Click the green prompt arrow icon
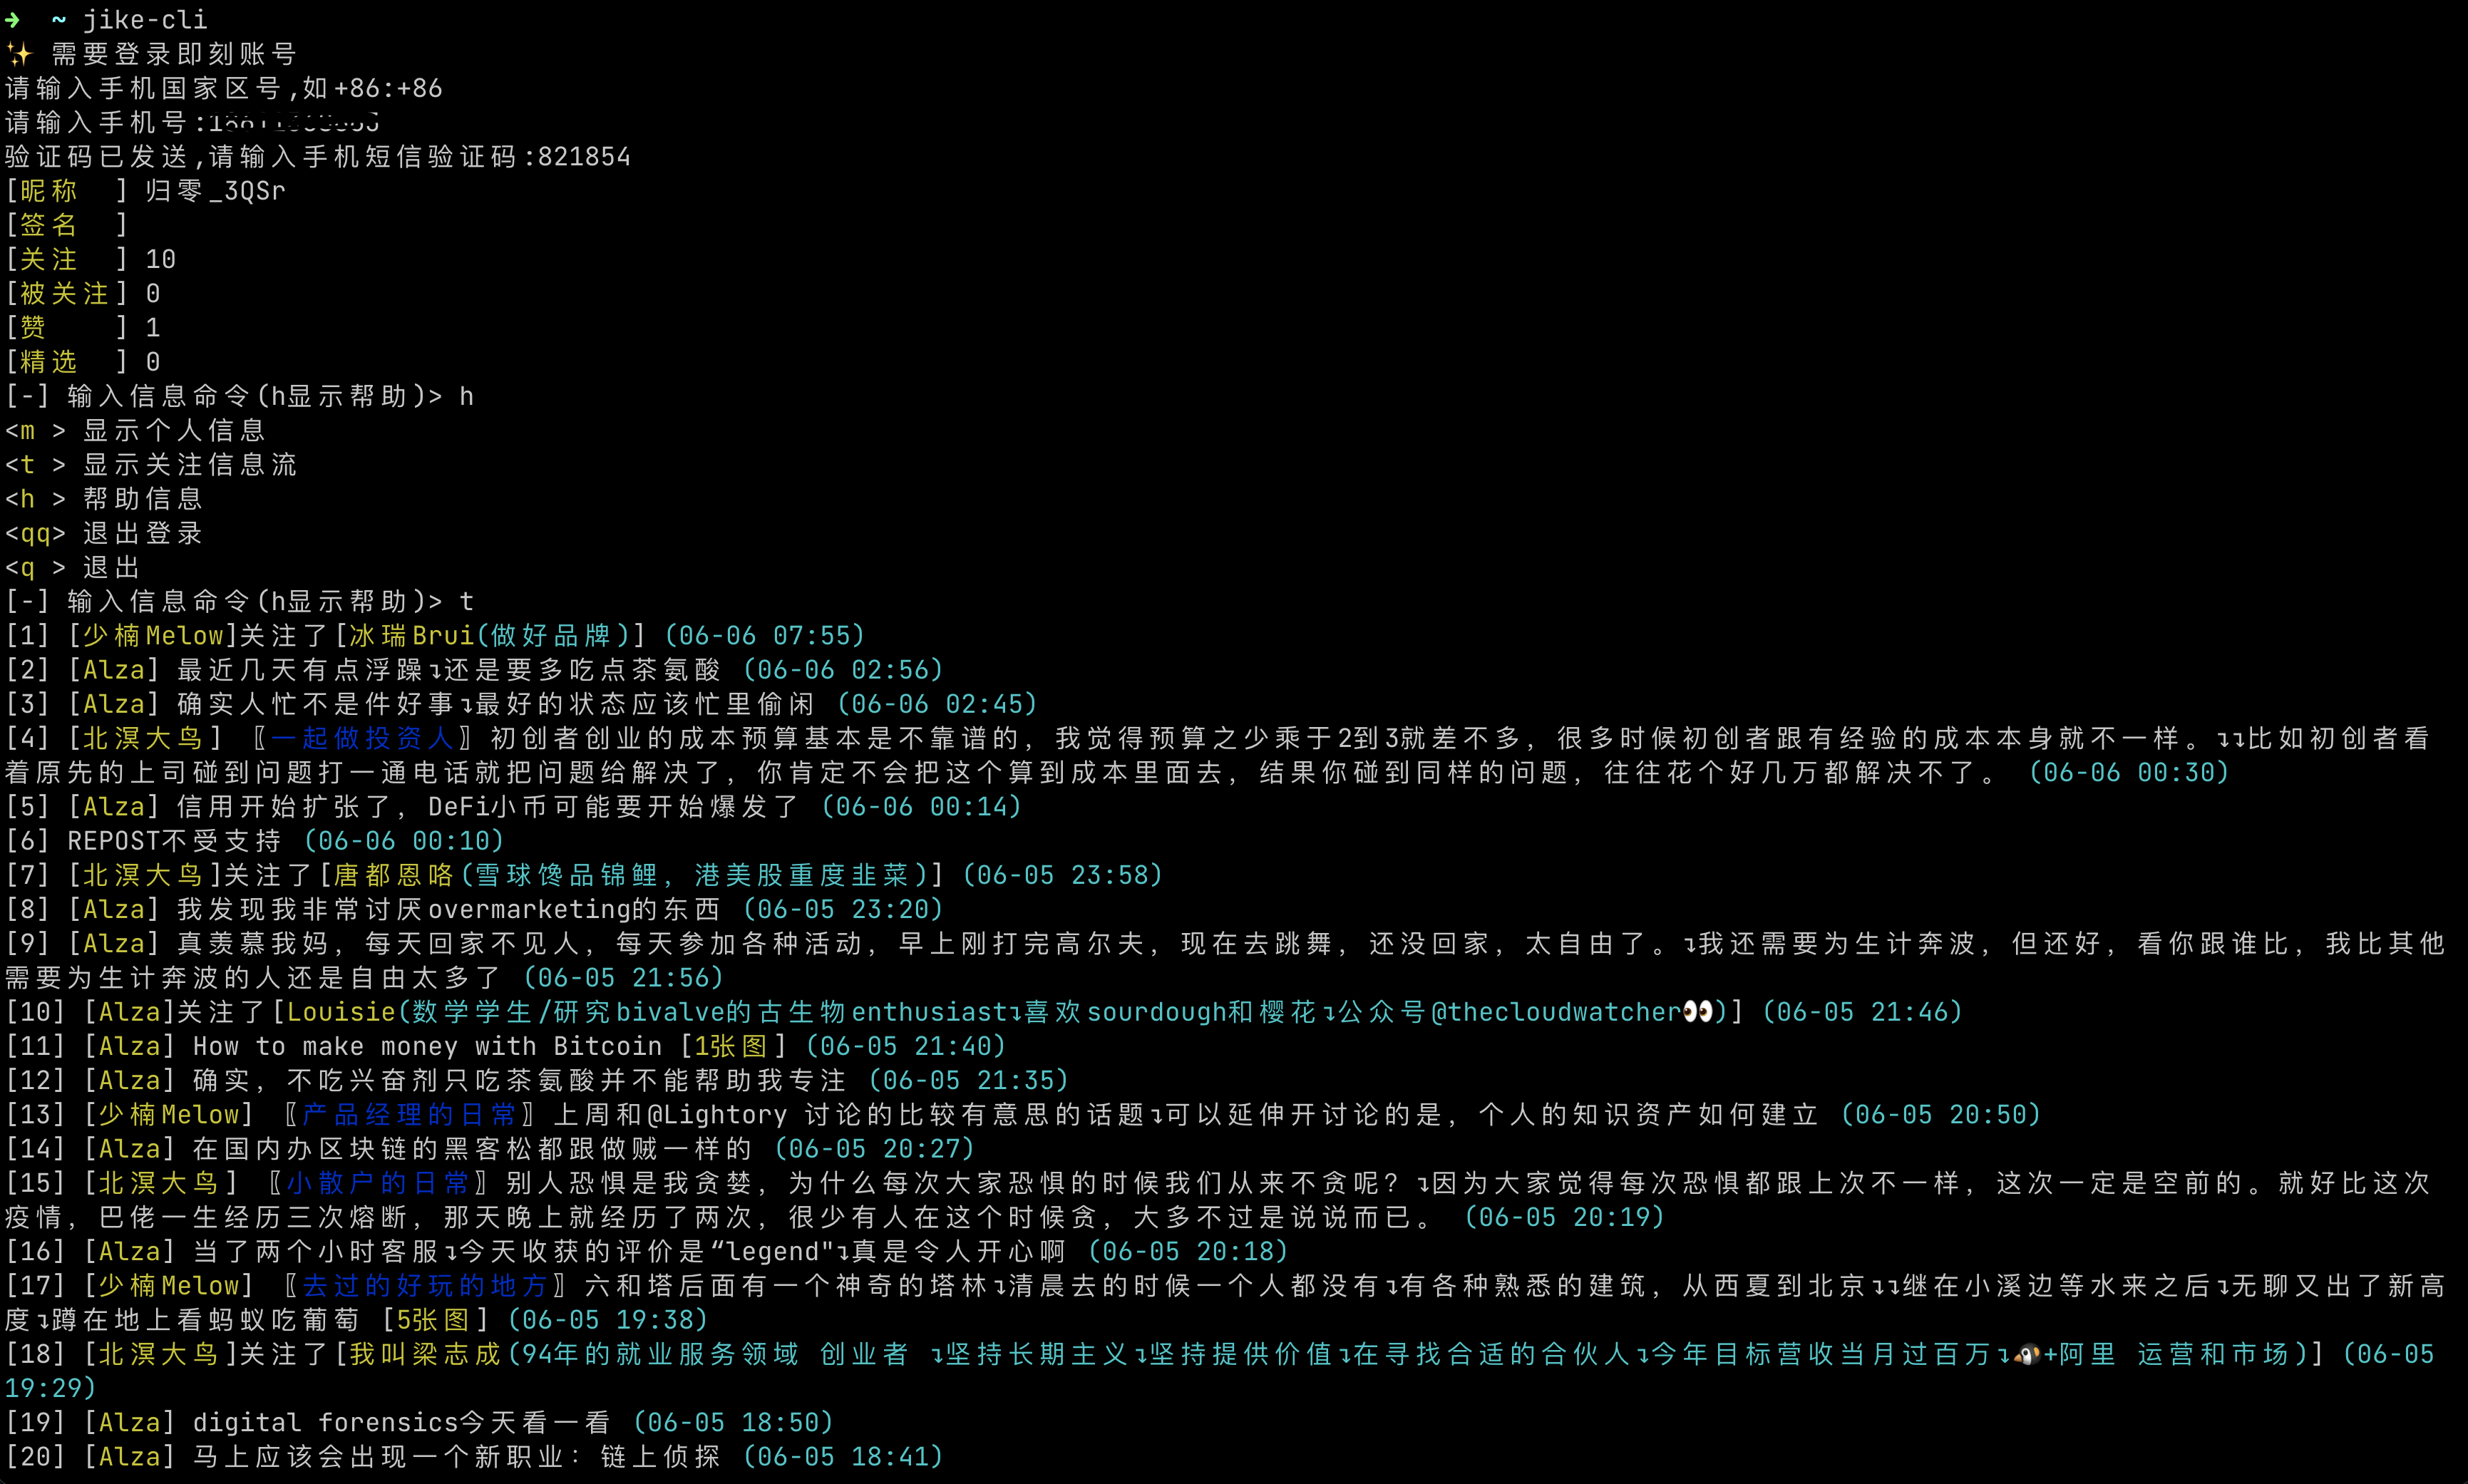 [x=12, y=19]
